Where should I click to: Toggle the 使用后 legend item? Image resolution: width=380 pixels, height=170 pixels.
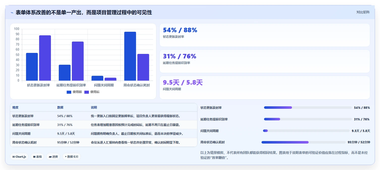tap(92, 92)
